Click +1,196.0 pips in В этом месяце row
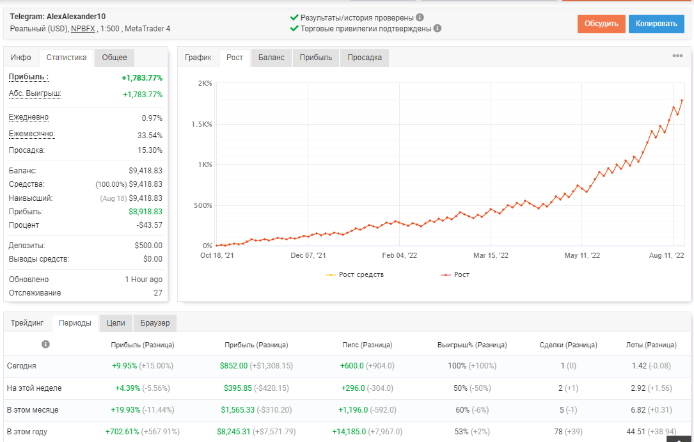The height and width of the screenshot is (442, 694). pyautogui.click(x=353, y=410)
